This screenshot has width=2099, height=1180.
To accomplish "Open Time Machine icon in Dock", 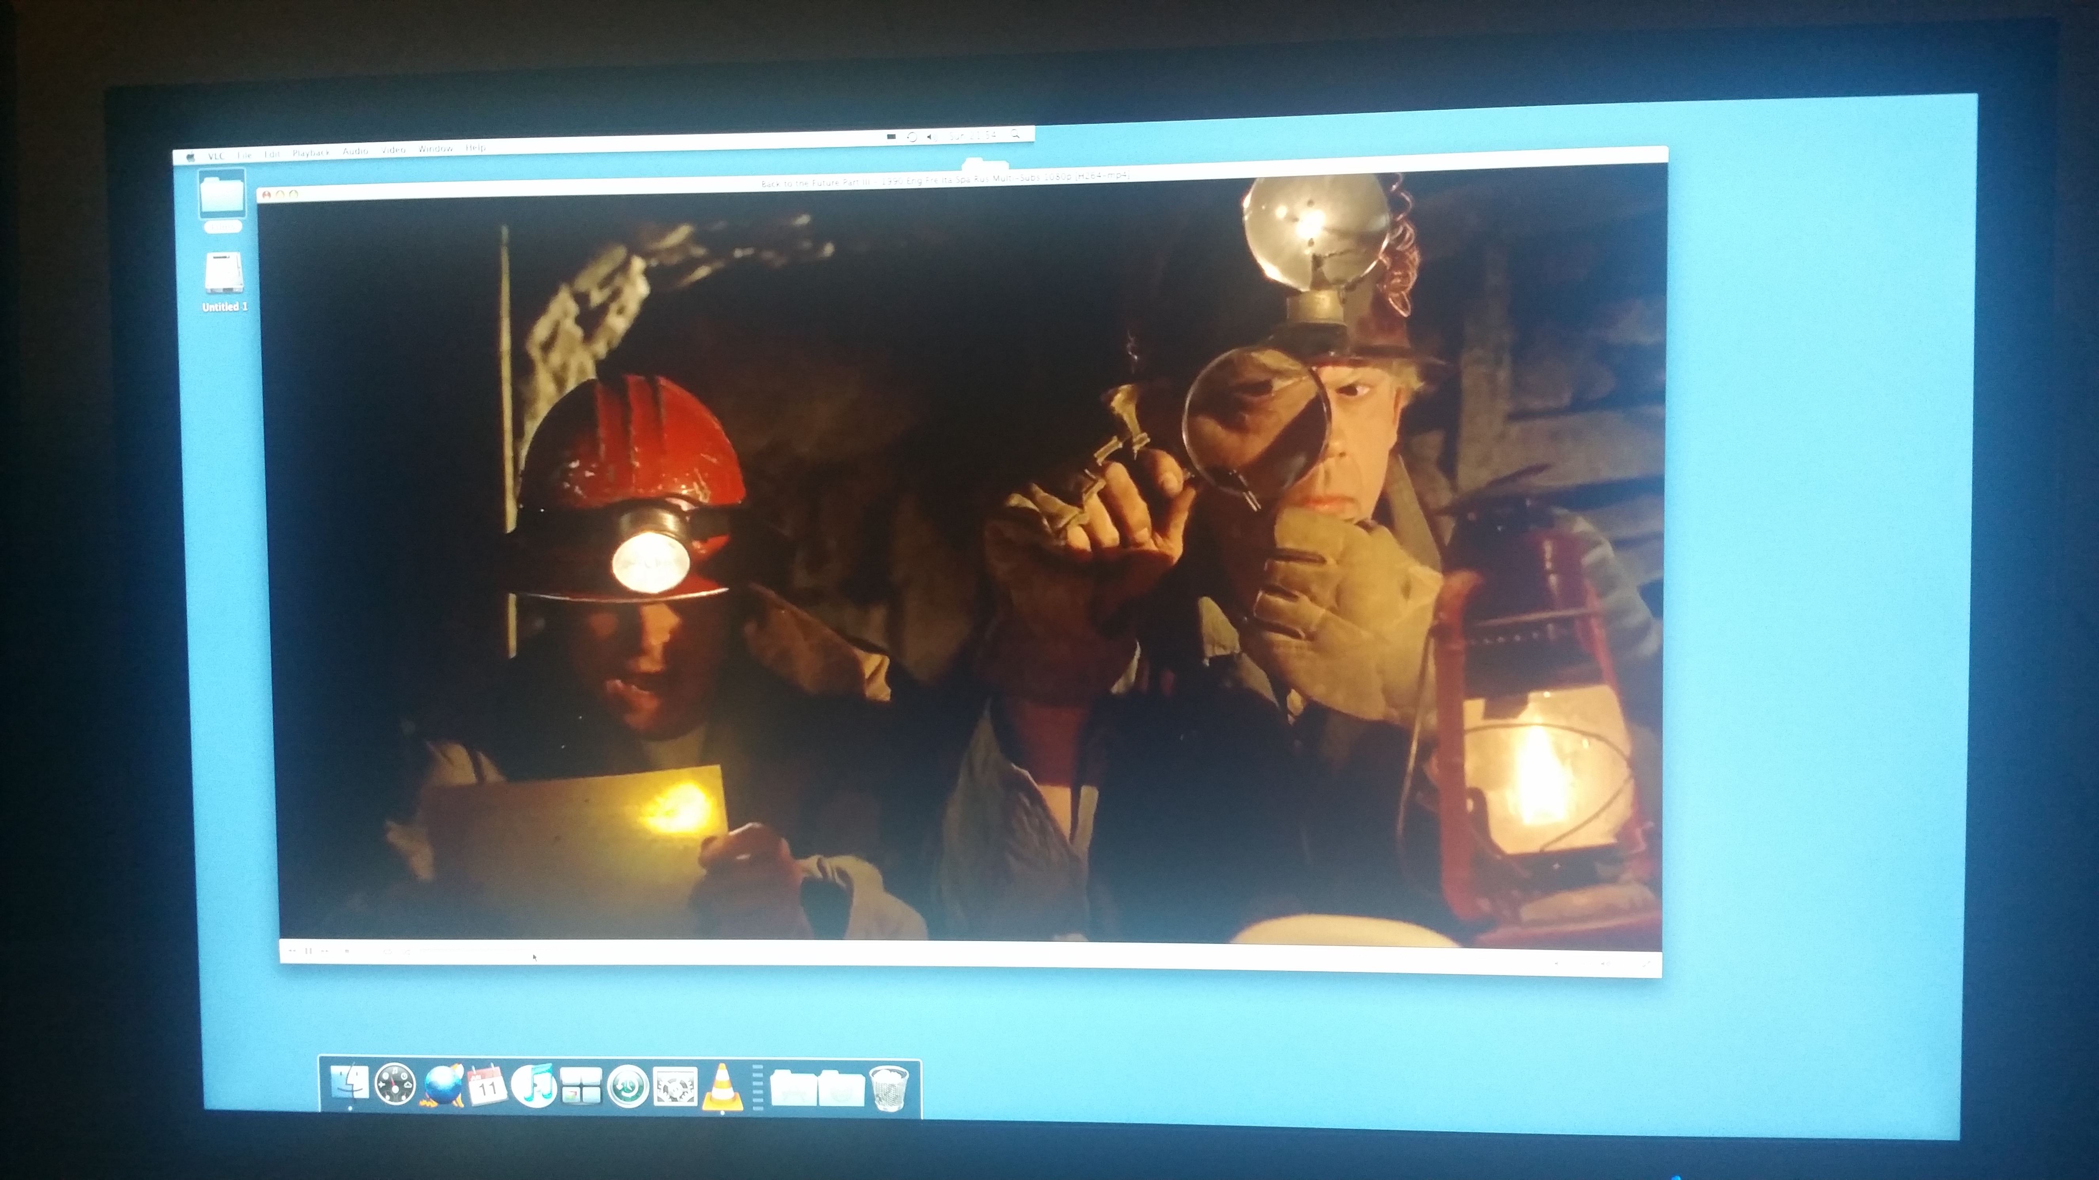I will pos(628,1086).
